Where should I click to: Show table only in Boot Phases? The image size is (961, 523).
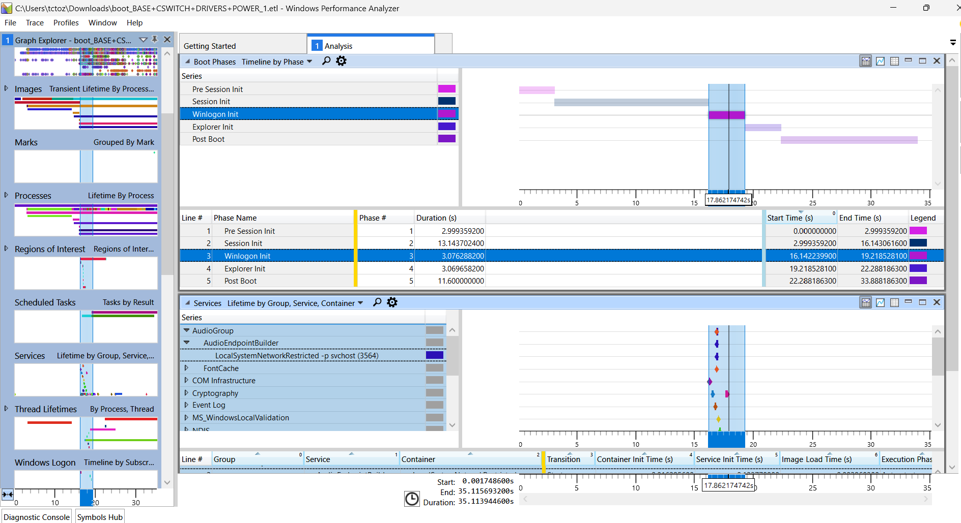coord(894,61)
